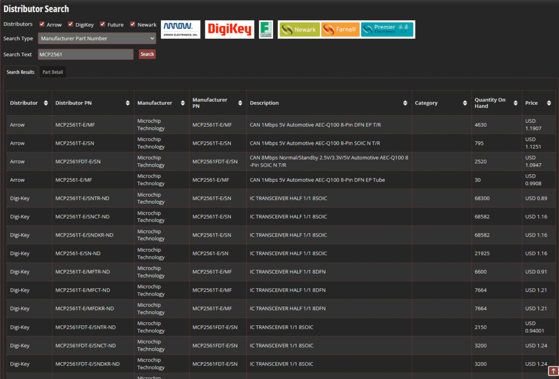This screenshot has width=559, height=379.
Task: Sort by Manufacturer PN column arrows
Action: click(x=240, y=103)
